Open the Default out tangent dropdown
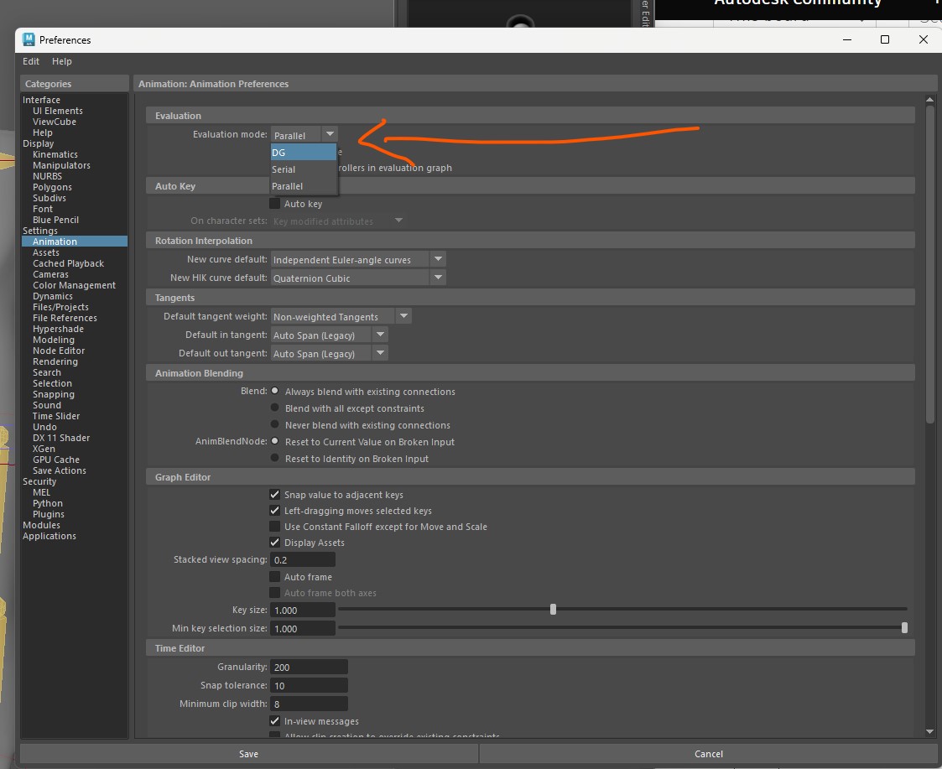This screenshot has height=769, width=942. pos(380,353)
